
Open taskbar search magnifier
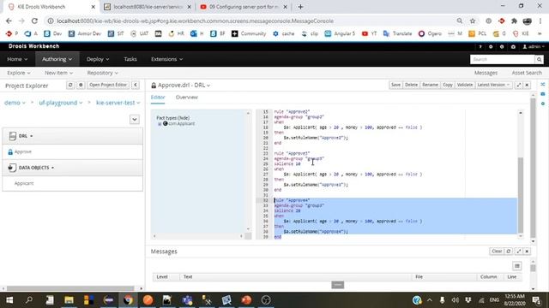click(29, 300)
